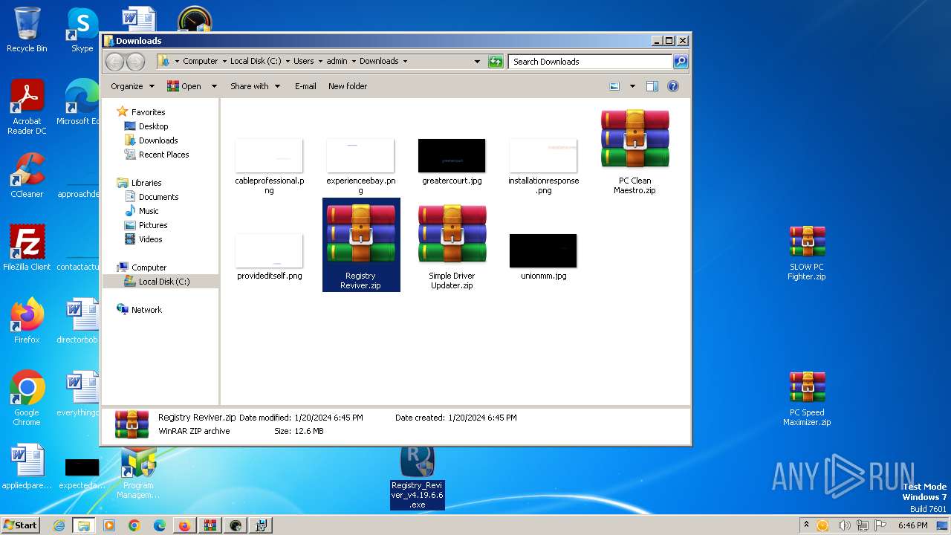Select Libraries in navigation pane
The image size is (951, 535).
click(x=146, y=183)
